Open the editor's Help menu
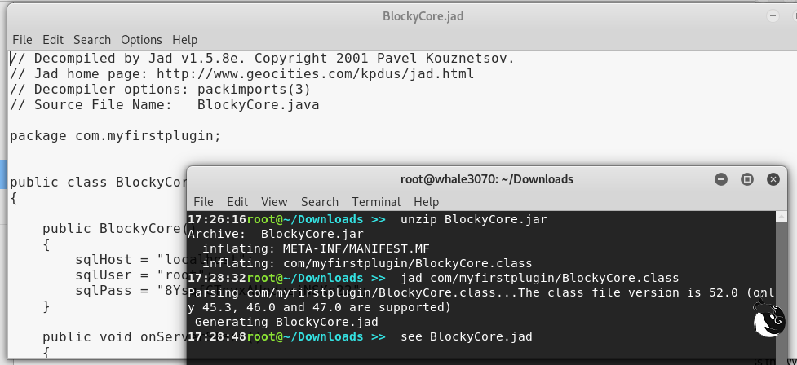 pos(184,40)
